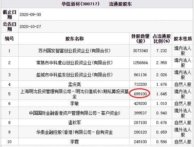Click share count 712200
This screenshot has width=194, height=147.
(x=140, y=84)
